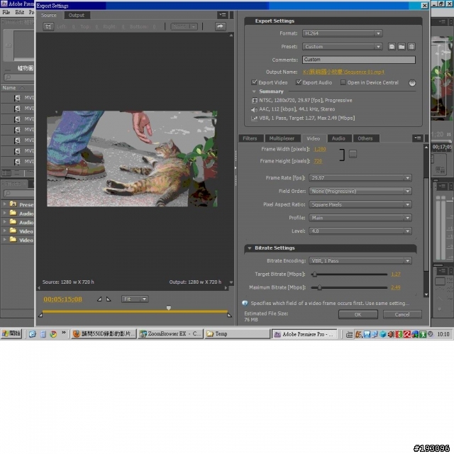
Task: Click the round icon beside Open in Device Central
Action: tap(412, 83)
